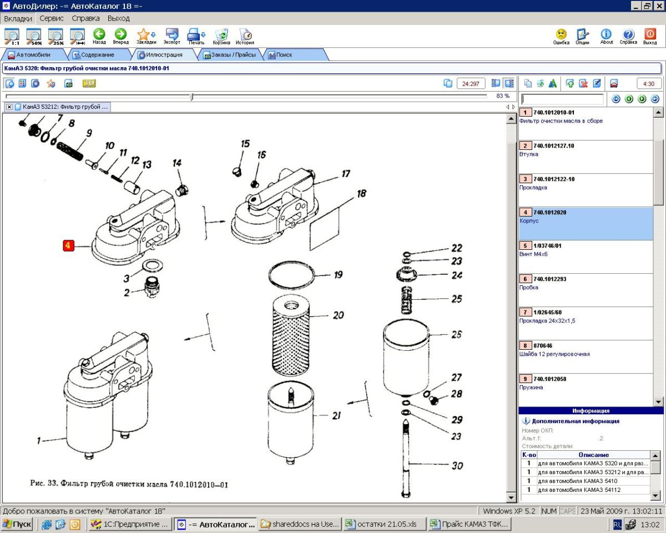Open остатки 21.05.xls from taskbar
This screenshot has height=533, width=666.
384,524
